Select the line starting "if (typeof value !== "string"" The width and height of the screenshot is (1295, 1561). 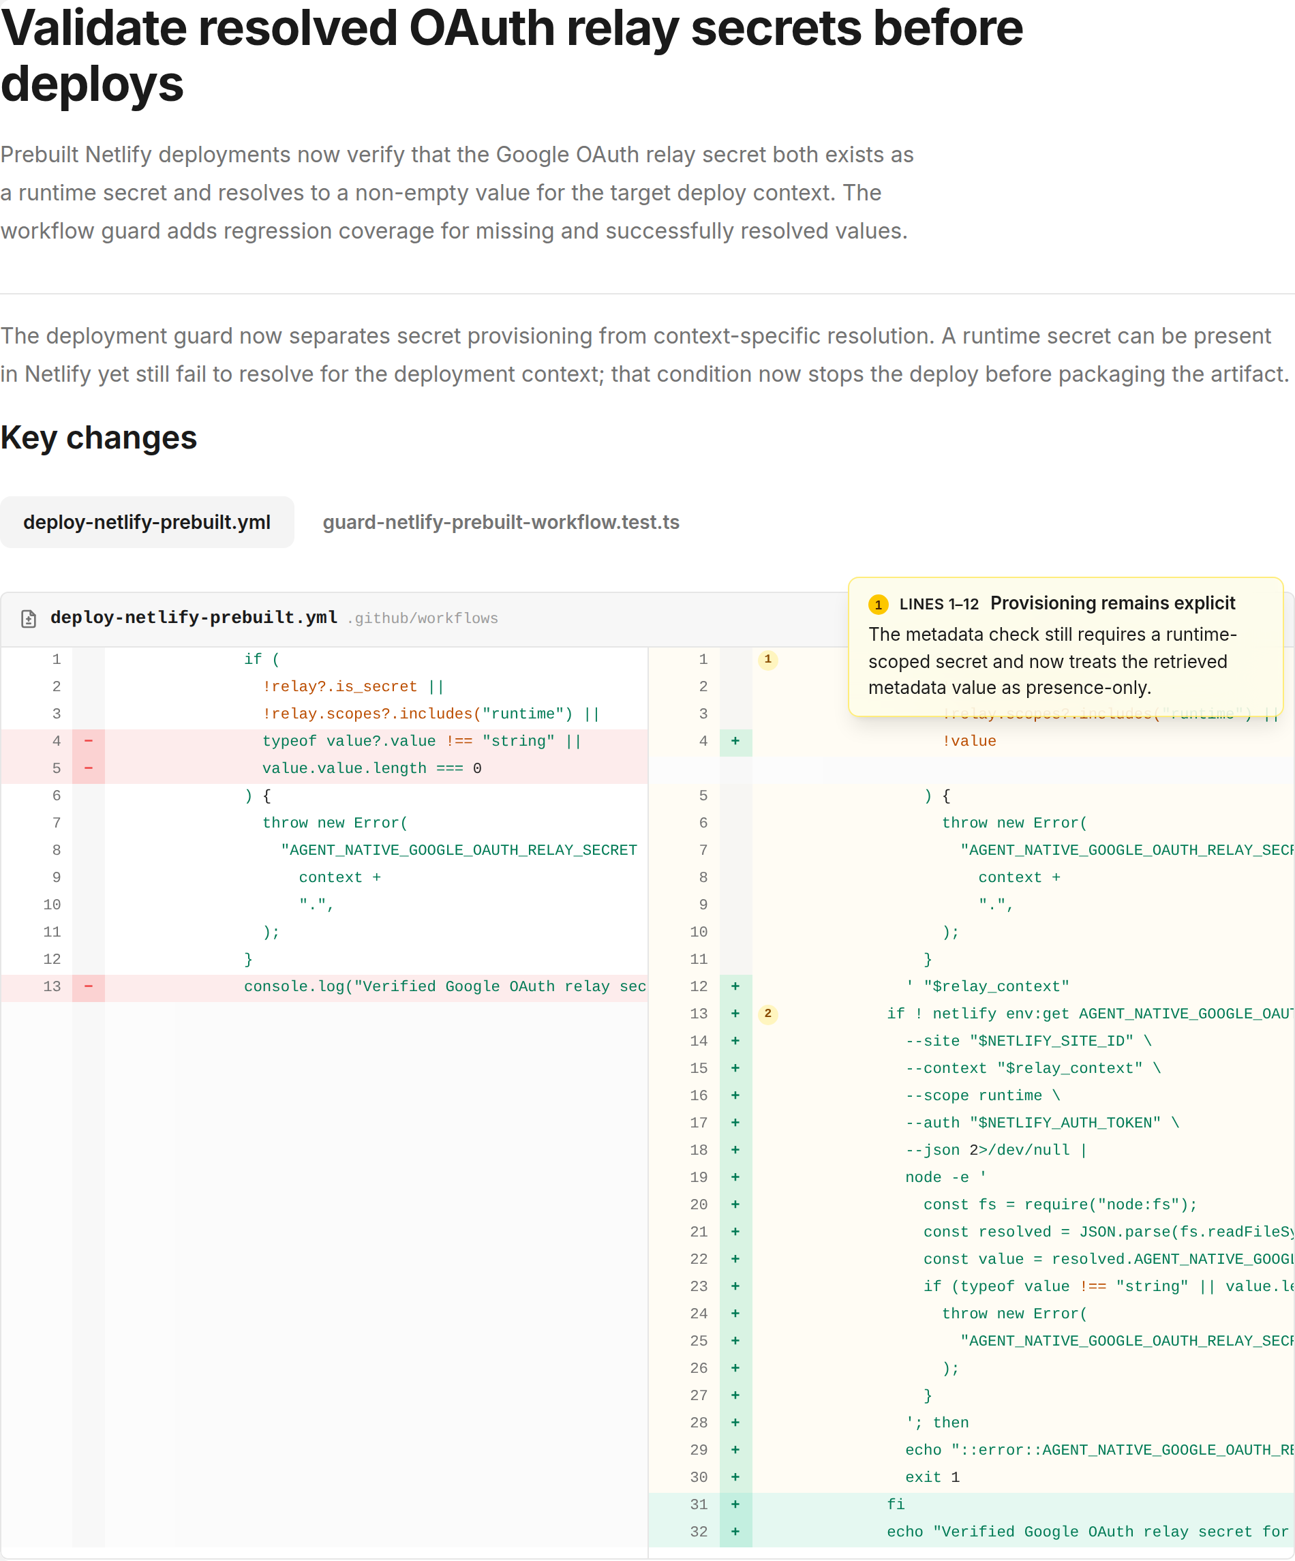point(972,1286)
